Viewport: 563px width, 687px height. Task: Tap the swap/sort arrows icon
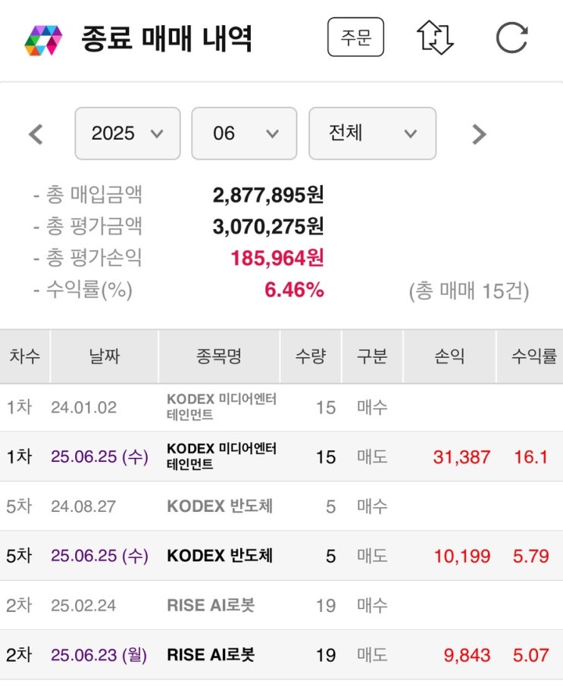coord(435,37)
